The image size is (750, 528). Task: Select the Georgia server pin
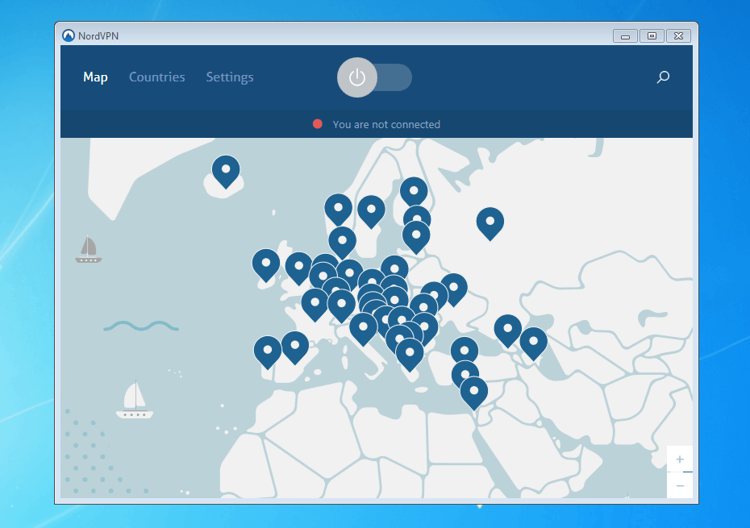point(508,331)
